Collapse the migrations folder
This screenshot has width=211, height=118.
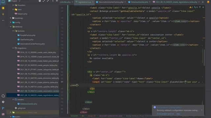(x=13, y=48)
